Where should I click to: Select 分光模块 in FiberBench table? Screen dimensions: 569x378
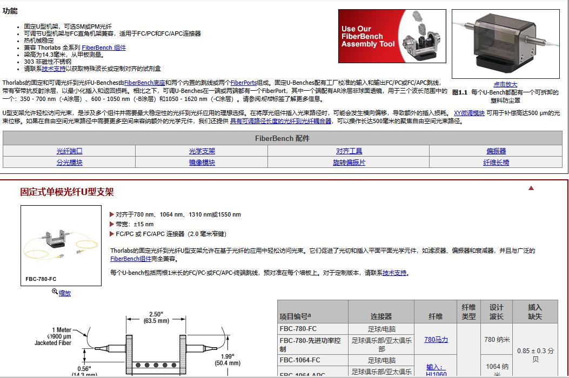point(69,162)
